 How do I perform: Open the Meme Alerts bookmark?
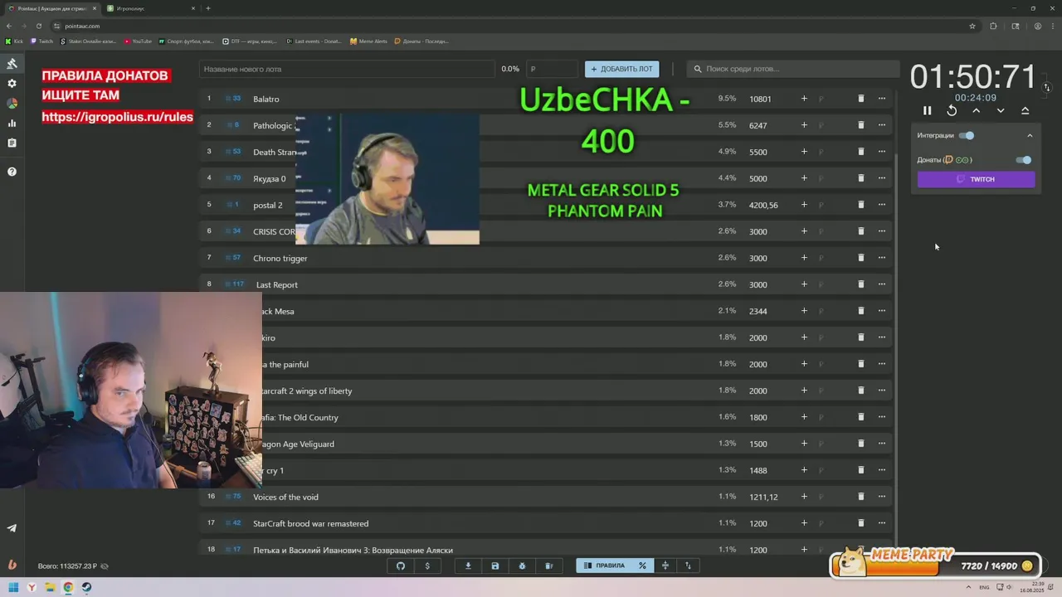[368, 41]
